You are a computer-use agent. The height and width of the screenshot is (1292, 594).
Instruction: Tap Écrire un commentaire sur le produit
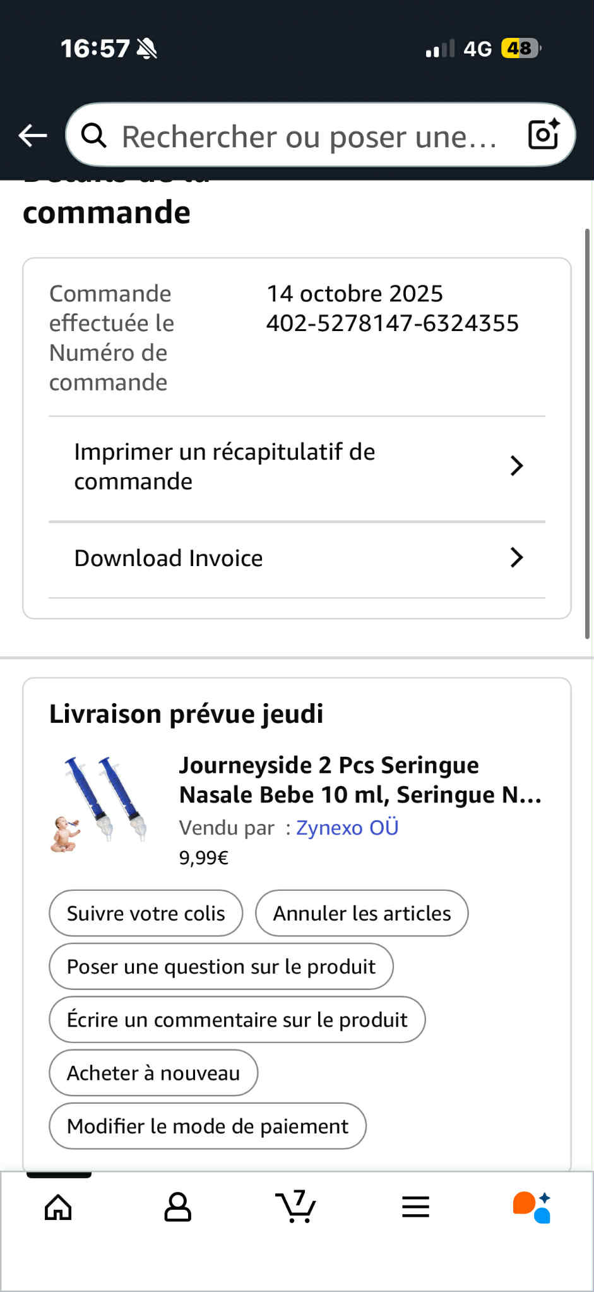[237, 1020]
